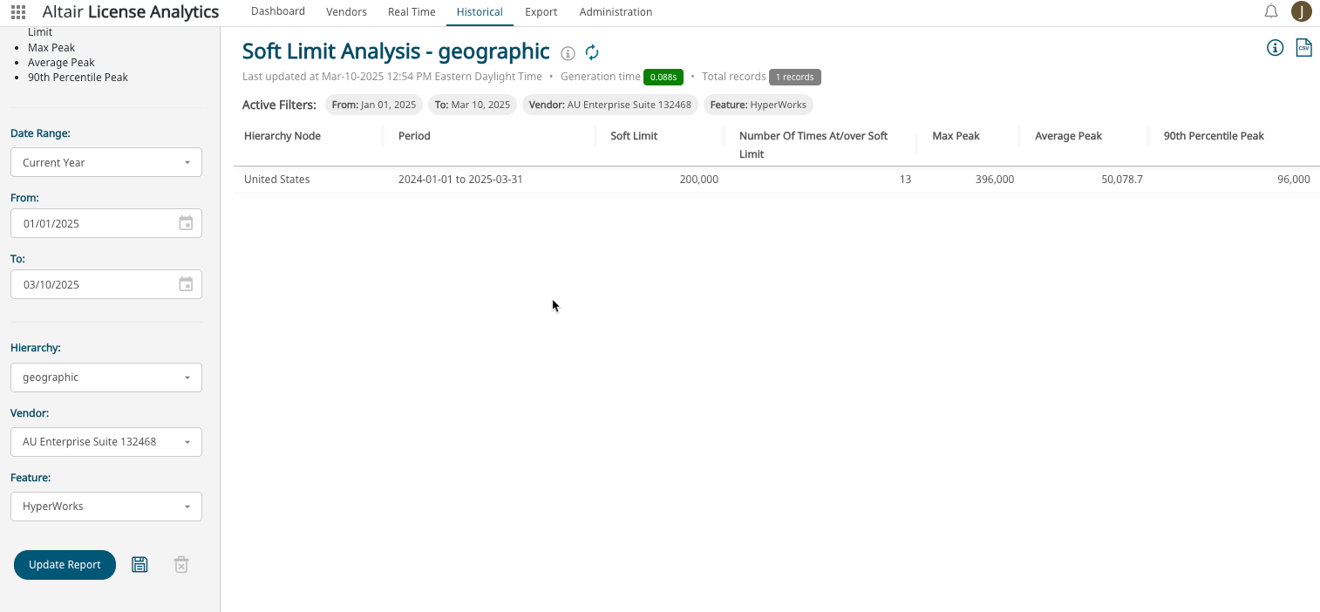Image resolution: width=1320 pixels, height=612 pixels.
Task: Open the app launcher grid icon
Action: coord(17,12)
